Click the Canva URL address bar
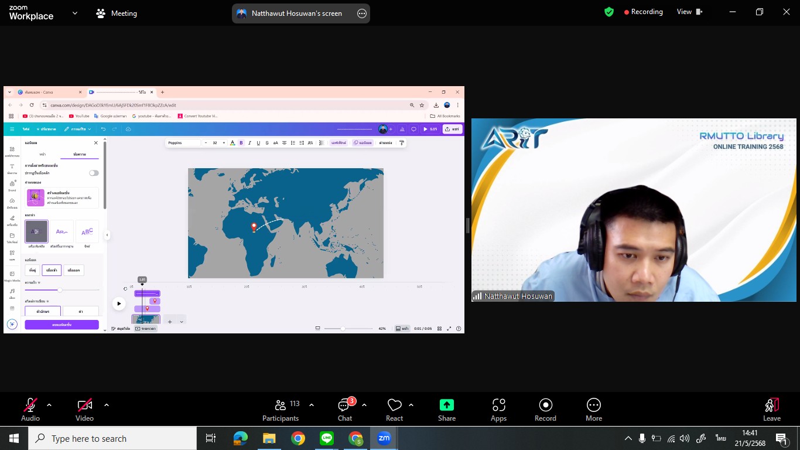800x450 pixels. pos(228,105)
